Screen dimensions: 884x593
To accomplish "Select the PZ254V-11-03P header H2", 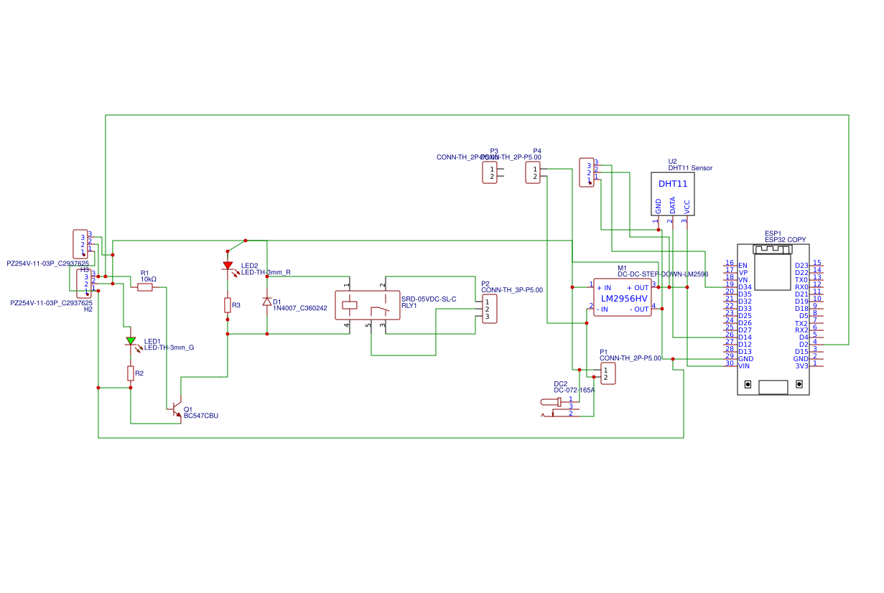I will [x=85, y=284].
